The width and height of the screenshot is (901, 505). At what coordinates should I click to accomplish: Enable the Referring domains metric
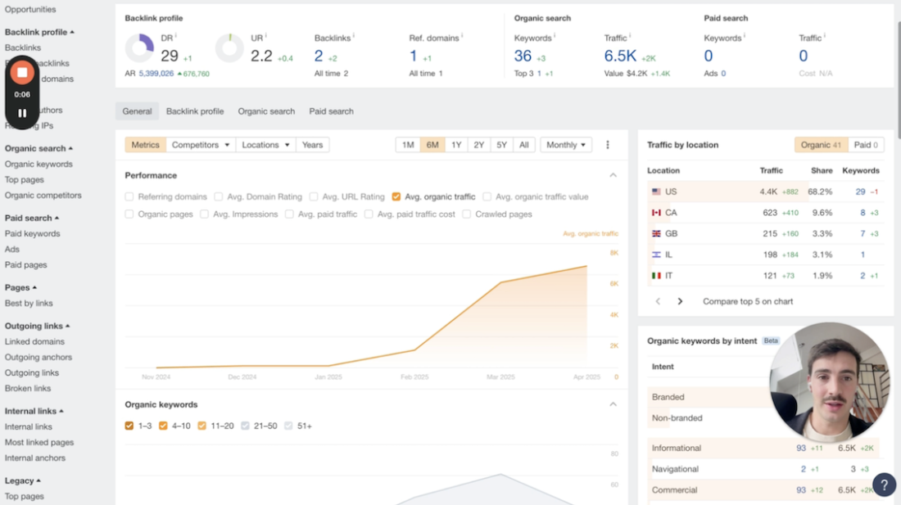[x=129, y=196]
